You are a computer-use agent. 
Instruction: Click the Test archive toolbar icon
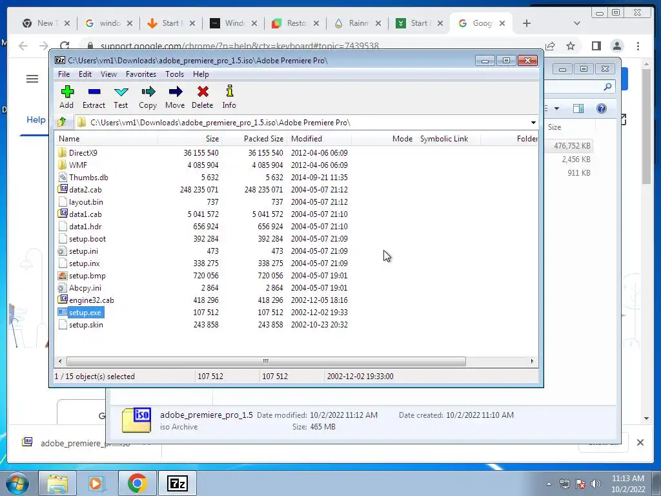point(121,97)
